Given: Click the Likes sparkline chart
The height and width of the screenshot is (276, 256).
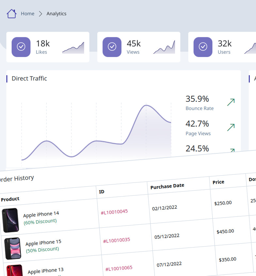Looking at the screenshot, I should click(73, 48).
